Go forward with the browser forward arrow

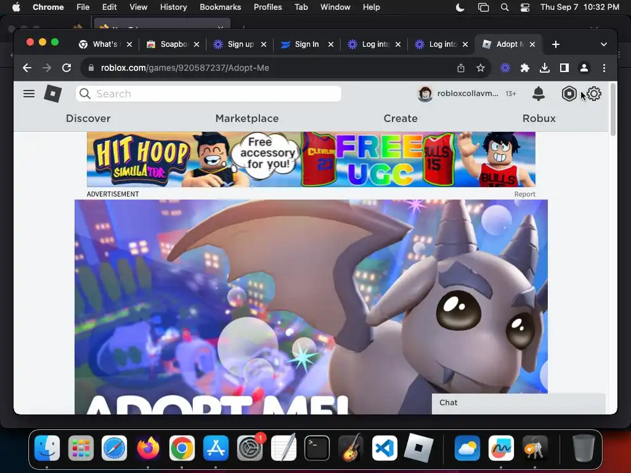(47, 68)
